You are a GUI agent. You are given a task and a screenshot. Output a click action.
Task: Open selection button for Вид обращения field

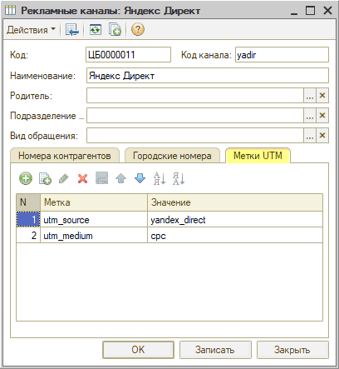(310, 136)
